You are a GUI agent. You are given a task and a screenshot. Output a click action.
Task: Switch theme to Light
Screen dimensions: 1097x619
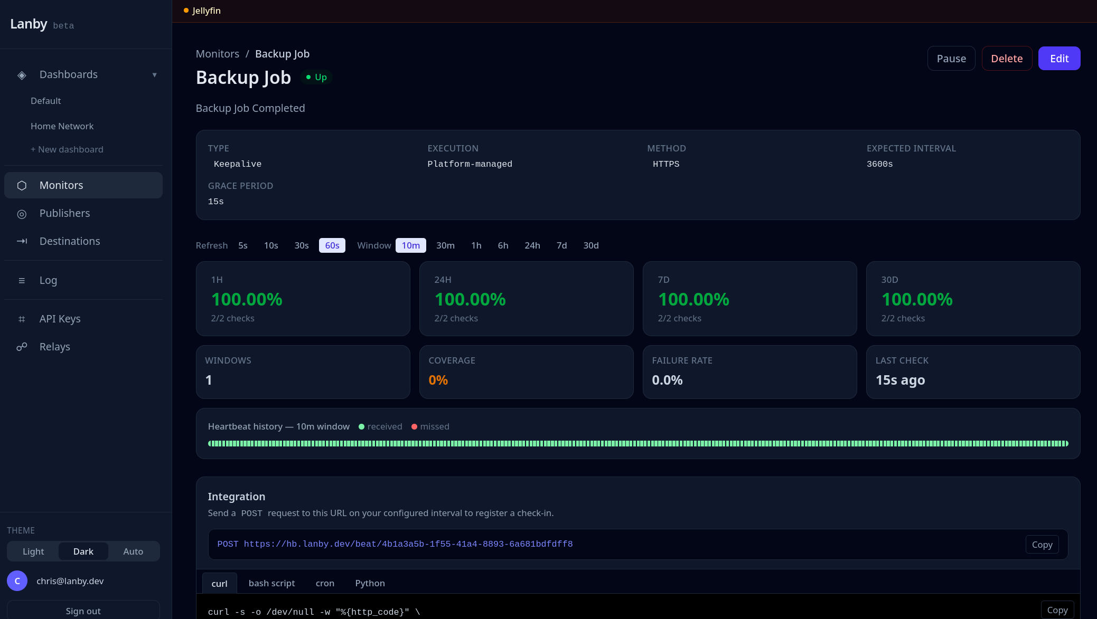point(33,551)
